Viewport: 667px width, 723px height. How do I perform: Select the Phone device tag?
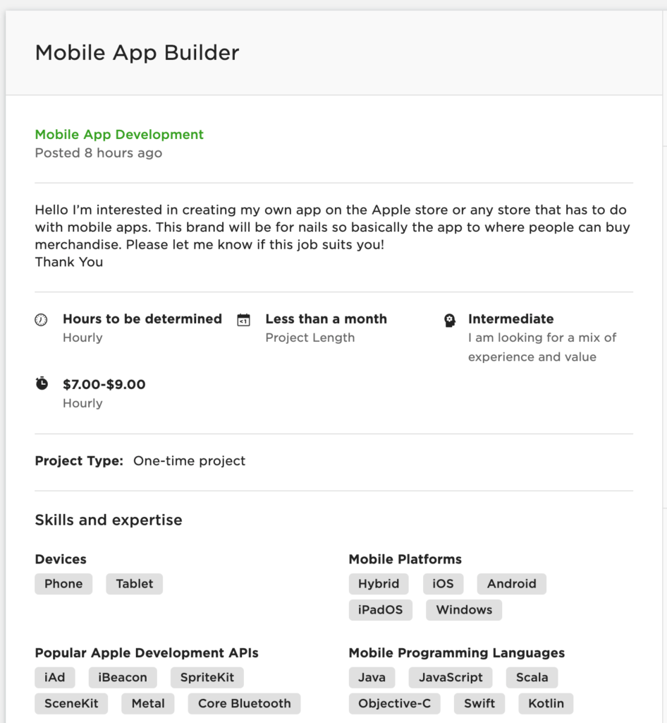tap(63, 584)
